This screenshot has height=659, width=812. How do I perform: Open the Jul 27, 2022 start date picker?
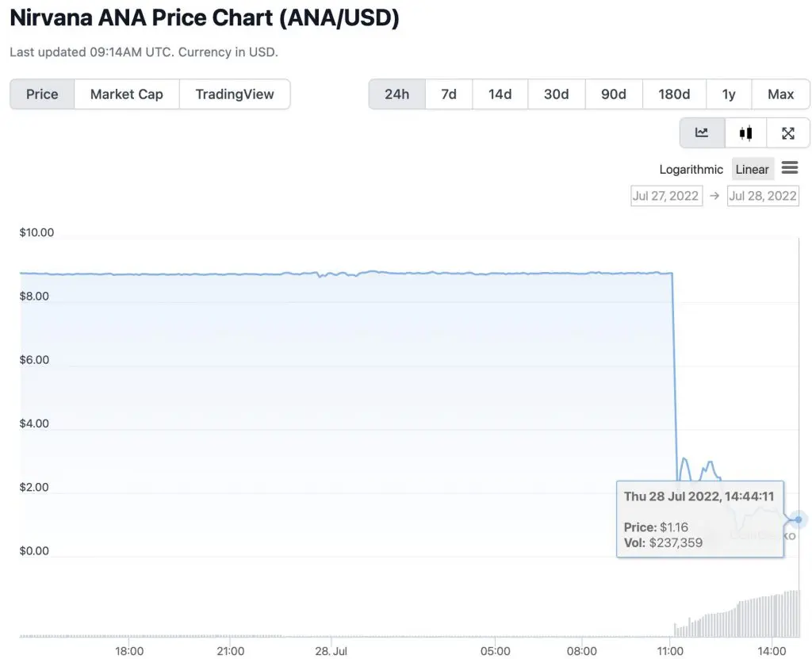click(666, 196)
